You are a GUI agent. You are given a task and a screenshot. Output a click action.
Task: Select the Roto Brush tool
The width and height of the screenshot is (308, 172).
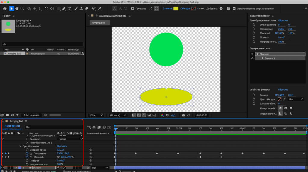tap(94, 8)
